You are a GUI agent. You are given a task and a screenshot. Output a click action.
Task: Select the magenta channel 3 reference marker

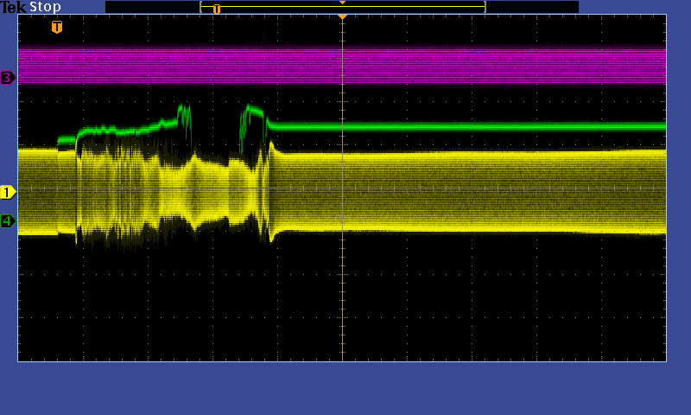tap(8, 78)
